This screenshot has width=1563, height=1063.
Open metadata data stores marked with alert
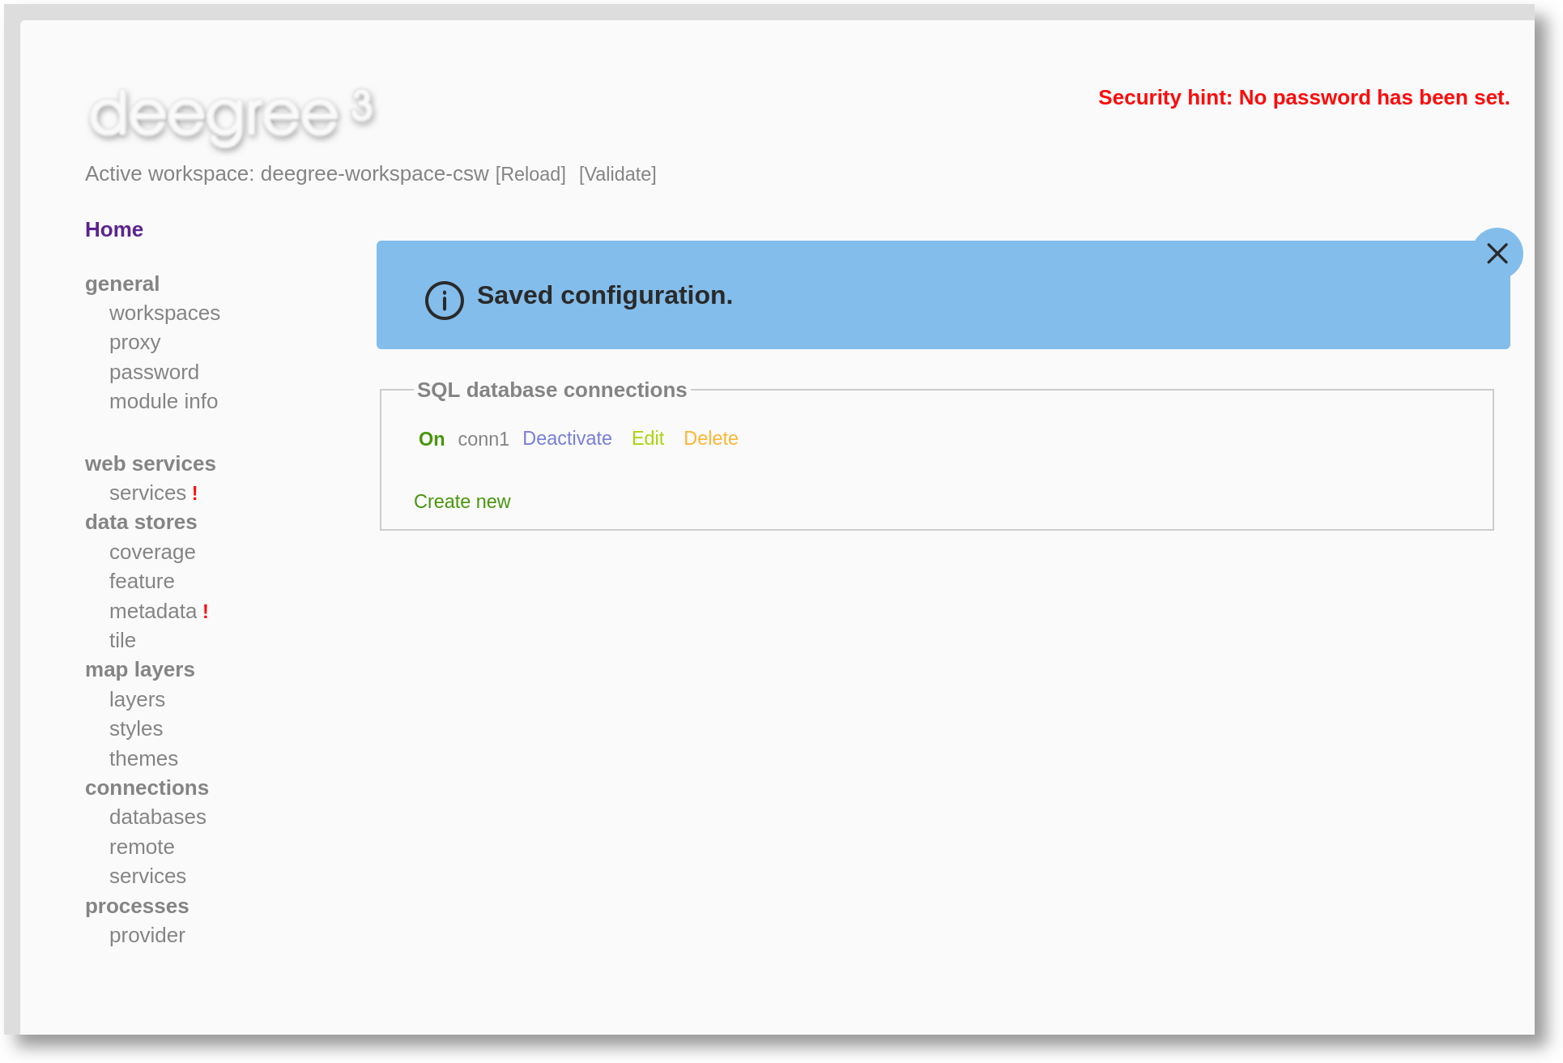[152, 611]
